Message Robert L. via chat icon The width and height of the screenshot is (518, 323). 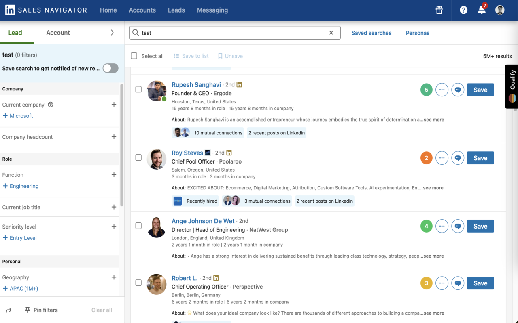458,283
